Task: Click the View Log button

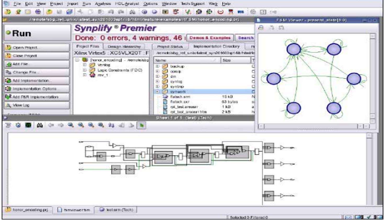Action: pos(37,105)
